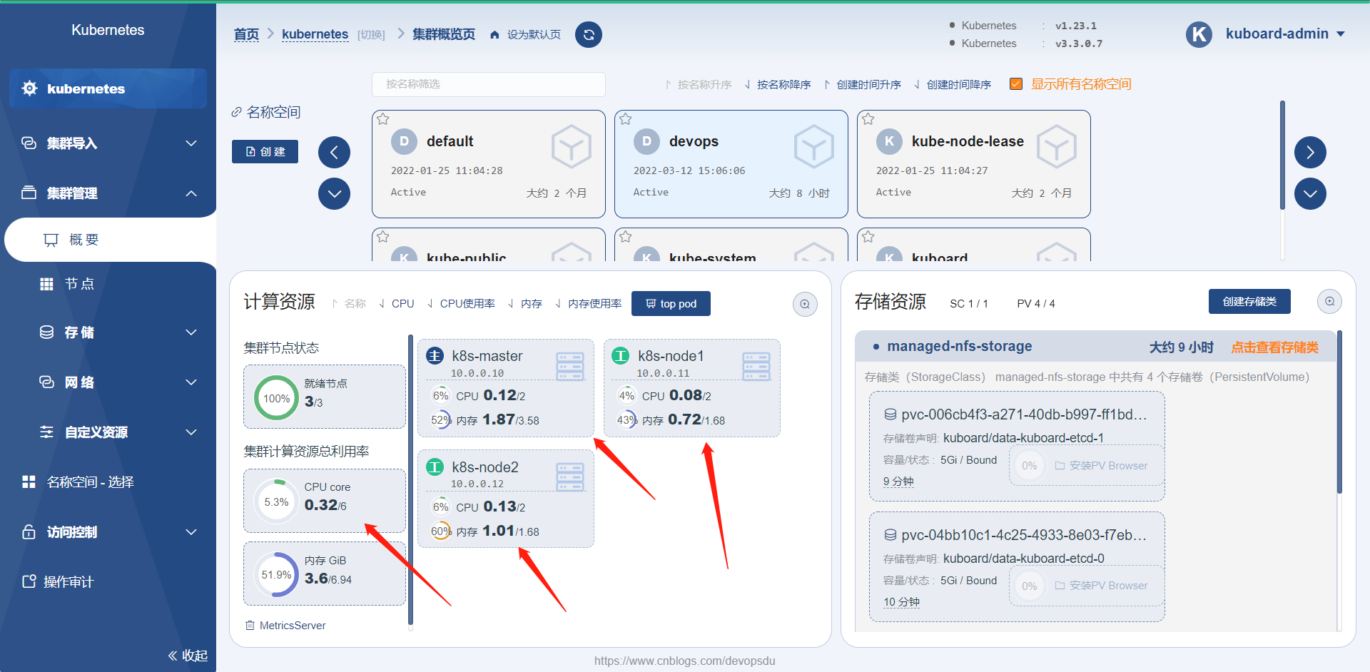Sort namespaces by 创建时间升序

point(862,85)
